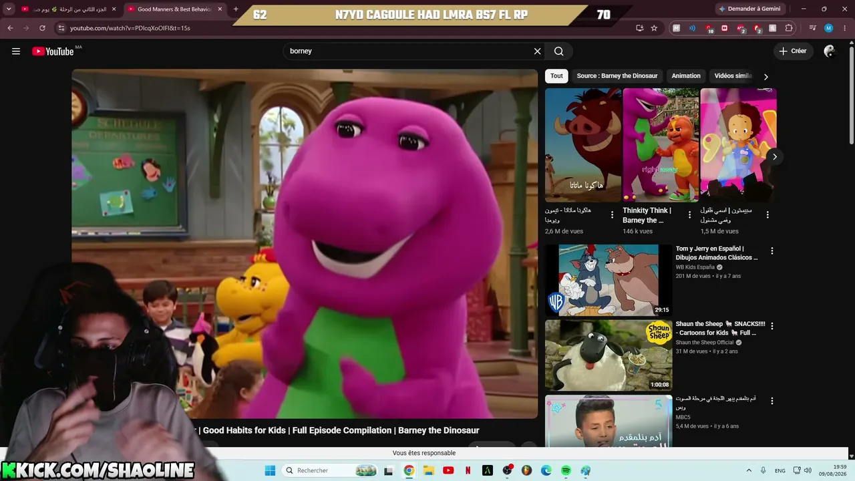
Task: Open the Thinkity Think Barney short thumbnail
Action: pyautogui.click(x=661, y=145)
